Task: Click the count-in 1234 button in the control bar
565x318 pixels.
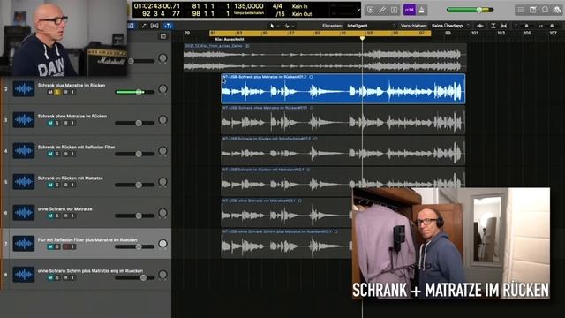Action: (410, 10)
